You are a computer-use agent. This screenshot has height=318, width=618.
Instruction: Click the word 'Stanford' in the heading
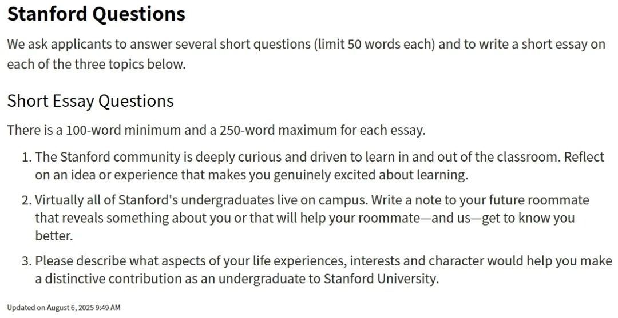(47, 14)
